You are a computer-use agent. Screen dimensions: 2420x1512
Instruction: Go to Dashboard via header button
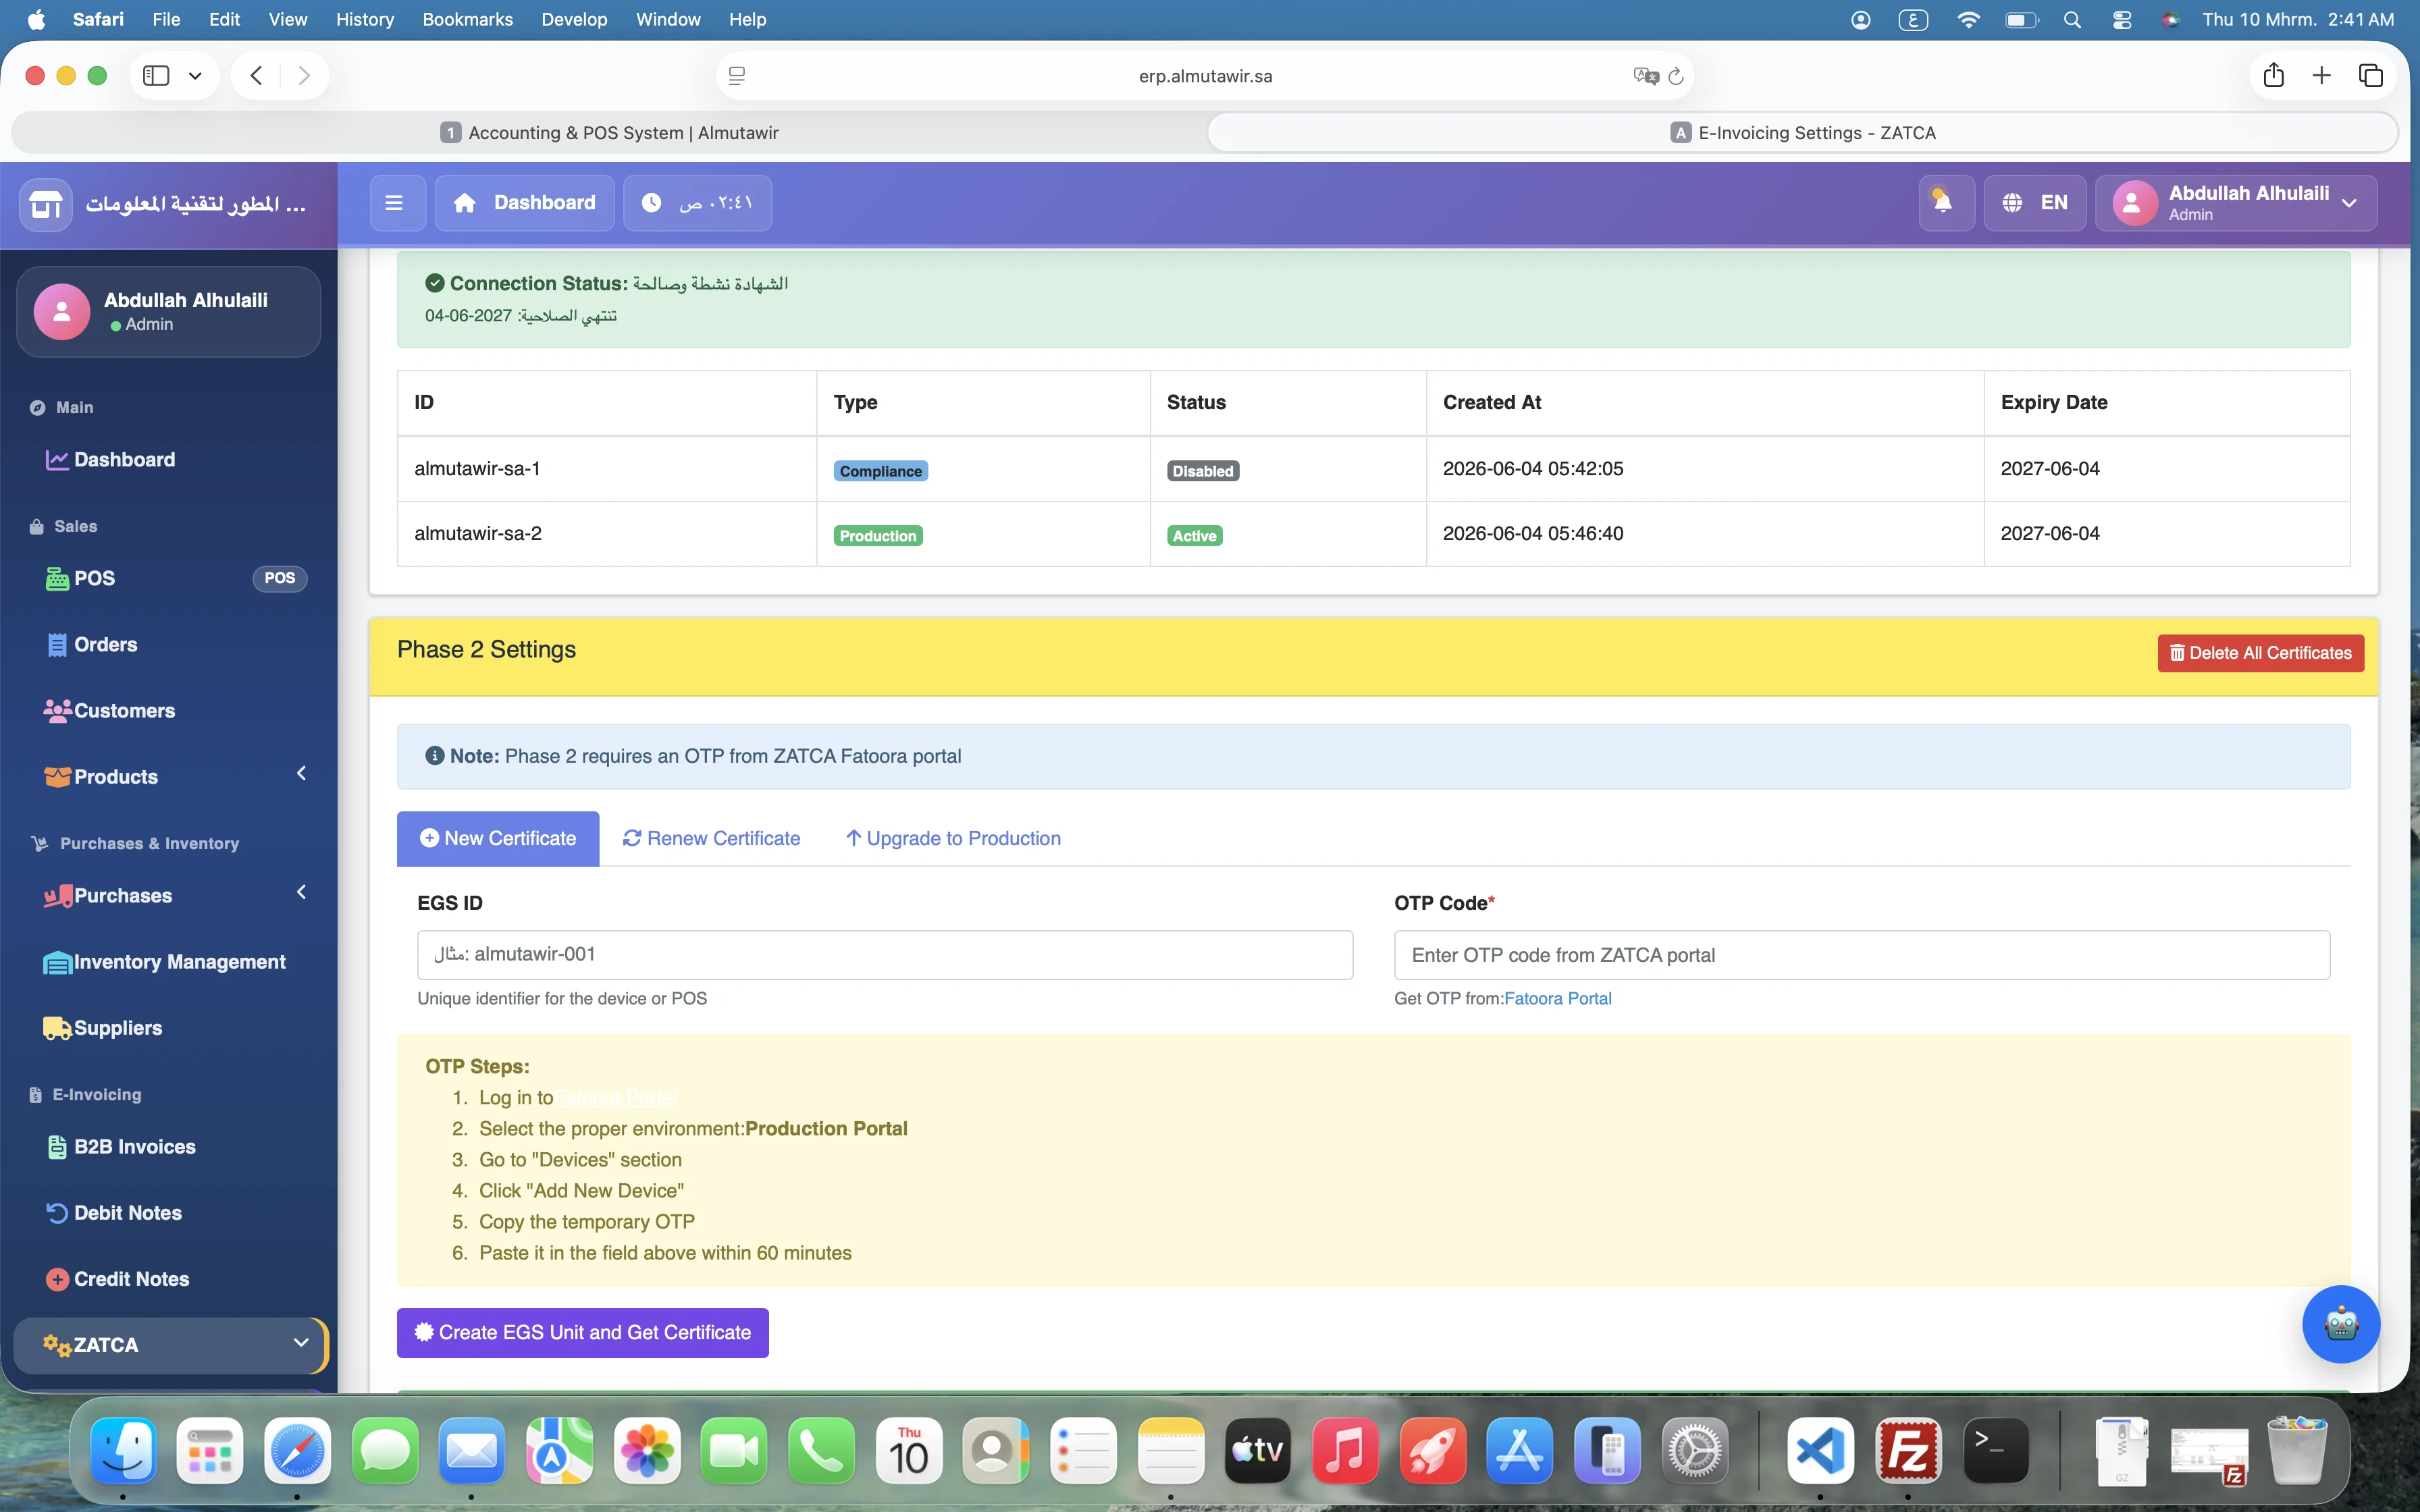pos(524,203)
